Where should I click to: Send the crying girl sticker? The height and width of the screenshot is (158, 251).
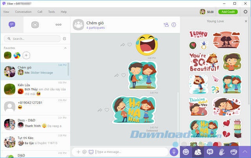coord(198,84)
